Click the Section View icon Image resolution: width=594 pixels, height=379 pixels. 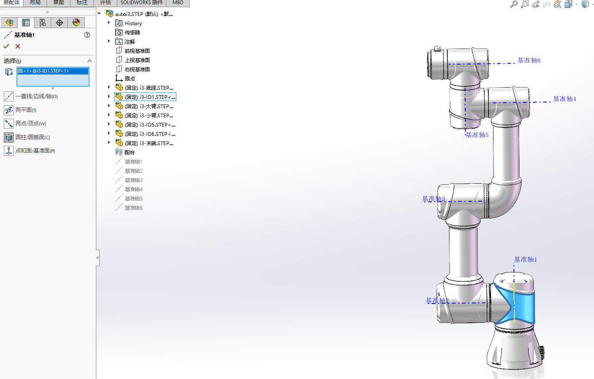click(547, 4)
